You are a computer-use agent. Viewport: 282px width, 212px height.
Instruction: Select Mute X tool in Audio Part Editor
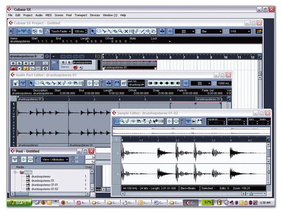(x=59, y=83)
